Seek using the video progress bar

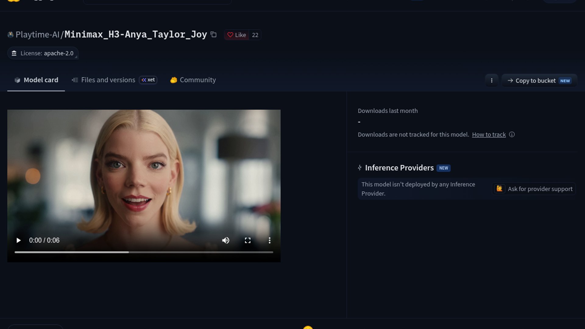point(144,252)
